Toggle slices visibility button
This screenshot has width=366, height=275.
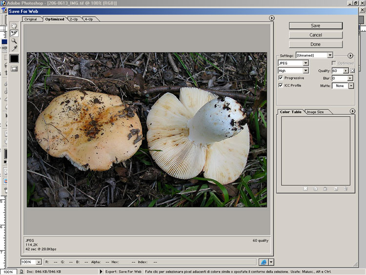14,69
